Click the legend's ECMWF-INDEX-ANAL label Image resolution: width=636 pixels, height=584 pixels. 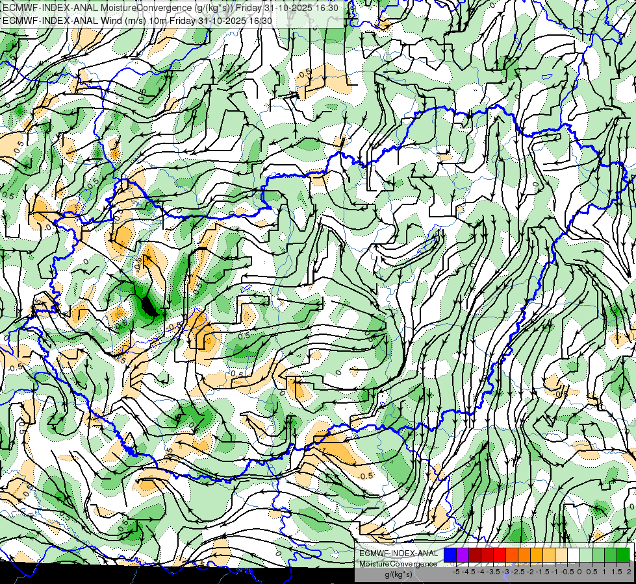399,554
